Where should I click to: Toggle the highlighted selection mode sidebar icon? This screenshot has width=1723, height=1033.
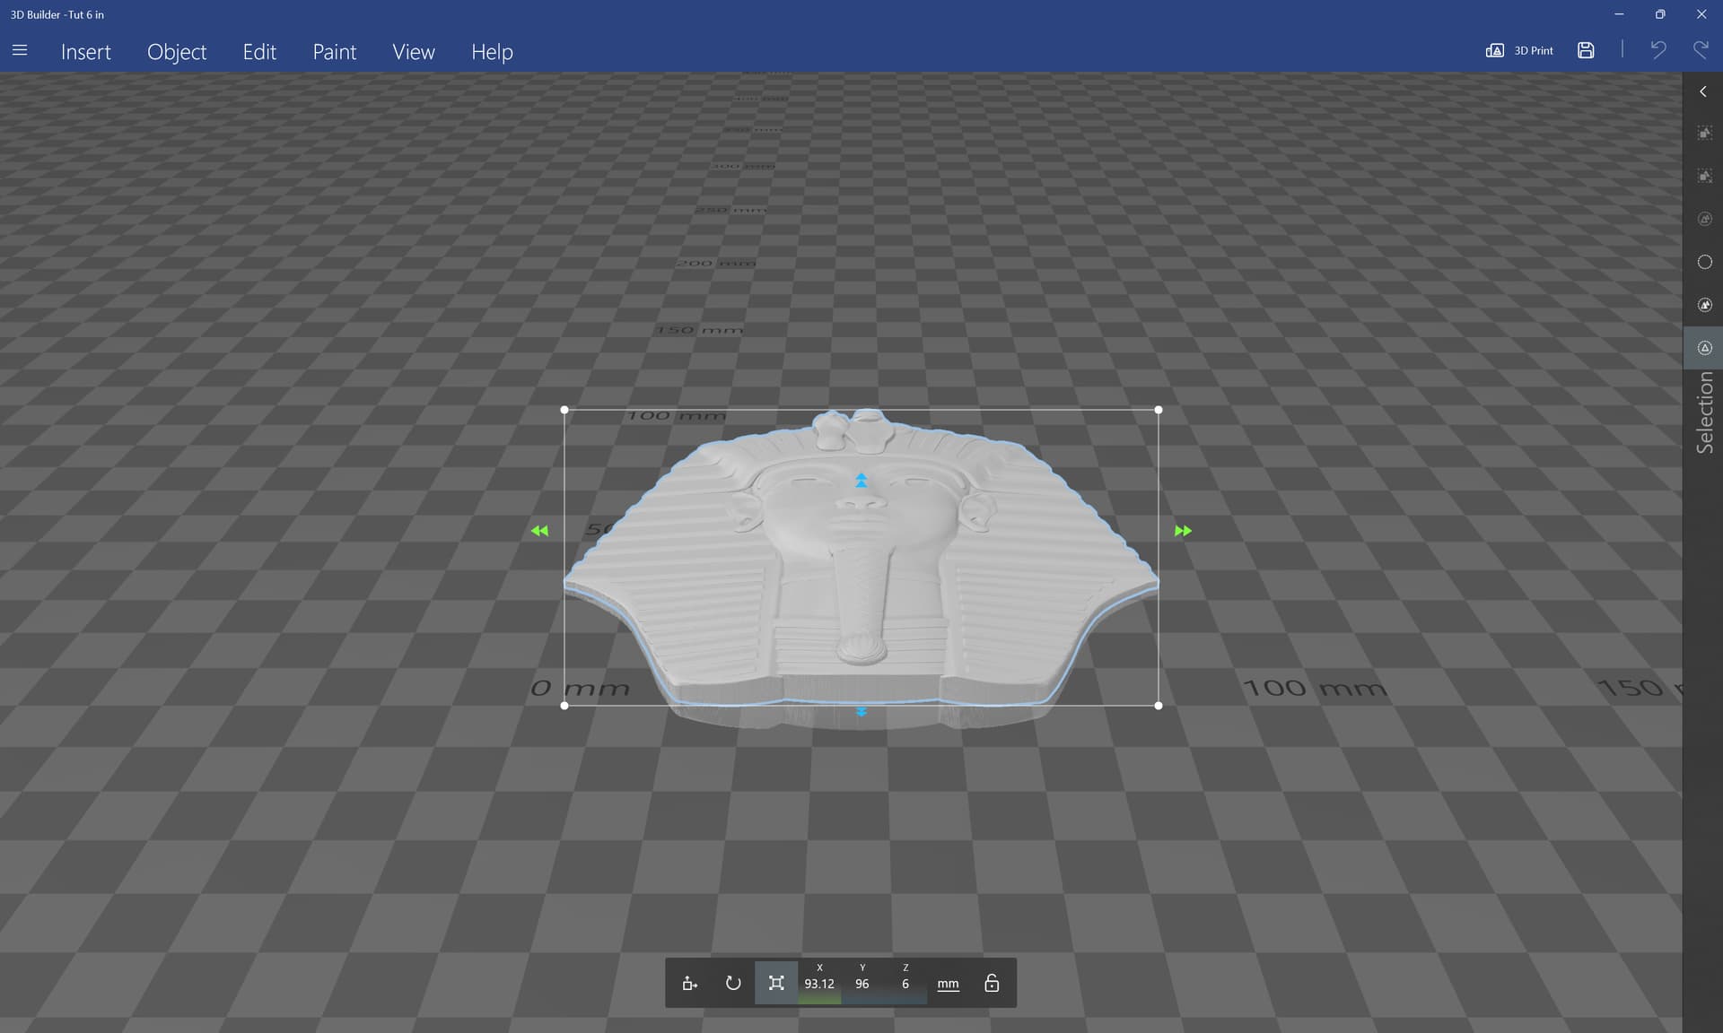pyautogui.click(x=1704, y=348)
